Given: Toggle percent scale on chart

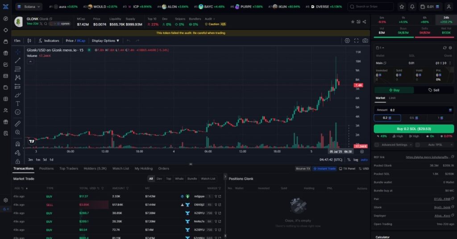Looking at the screenshot, I should 349,160.
